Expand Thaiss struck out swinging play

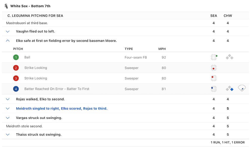tap(8, 135)
